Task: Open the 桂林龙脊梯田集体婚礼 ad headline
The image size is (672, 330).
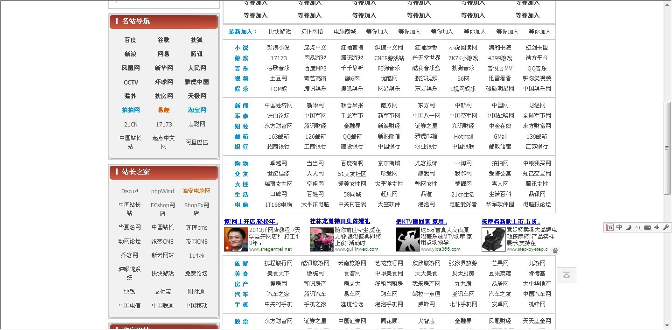Action: click(340, 221)
